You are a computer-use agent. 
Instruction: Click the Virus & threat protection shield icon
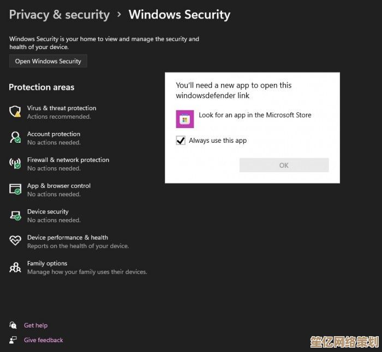click(x=15, y=112)
